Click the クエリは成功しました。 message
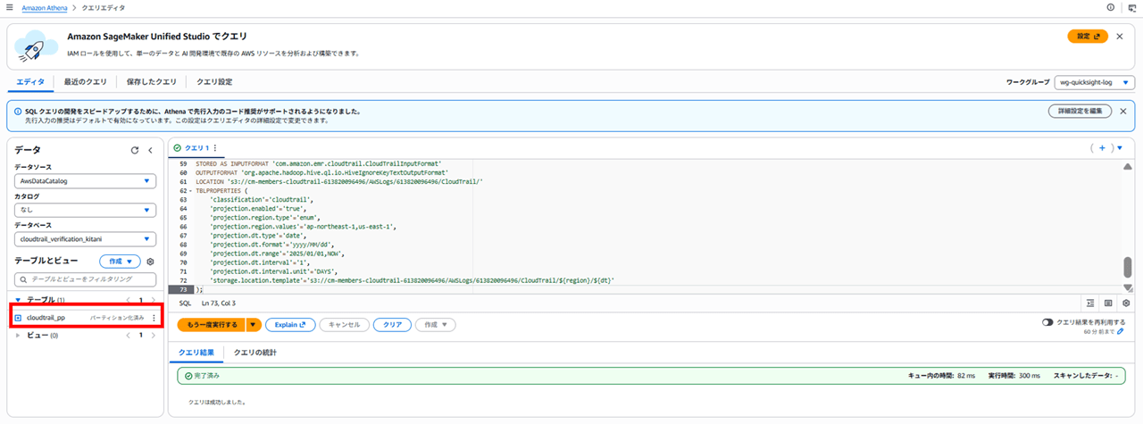 (217, 402)
